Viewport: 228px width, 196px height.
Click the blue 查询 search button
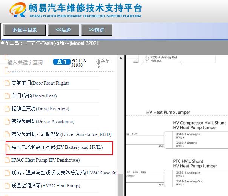pyautogui.click(x=62, y=62)
